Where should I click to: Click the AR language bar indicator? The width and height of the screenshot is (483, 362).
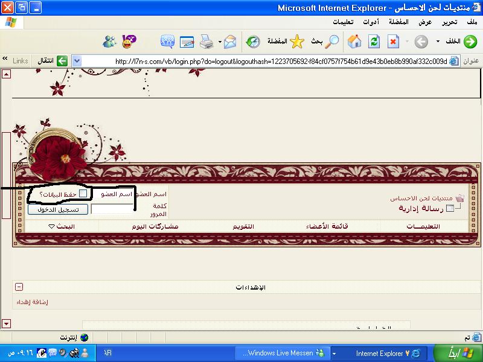click(107, 353)
